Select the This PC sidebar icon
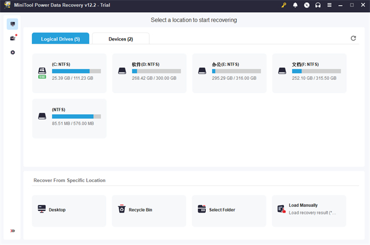 [13, 24]
